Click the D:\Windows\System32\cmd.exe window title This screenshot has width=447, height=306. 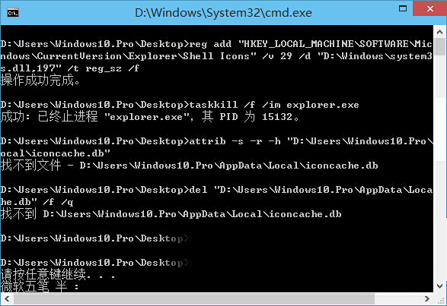click(223, 13)
